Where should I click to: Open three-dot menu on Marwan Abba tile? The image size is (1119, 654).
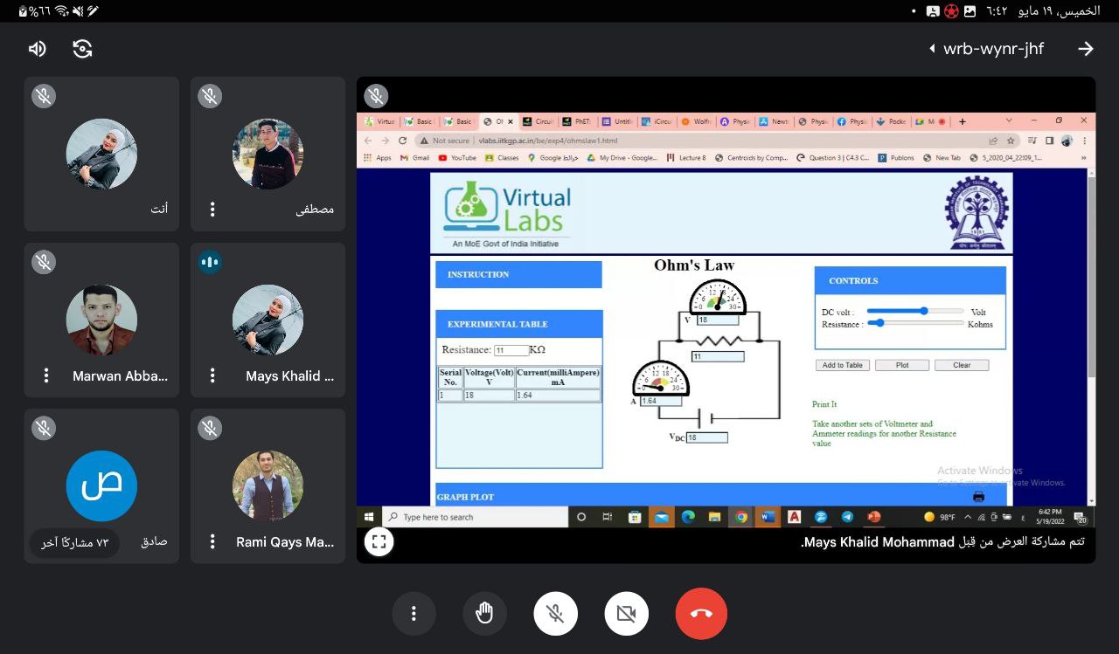46,375
